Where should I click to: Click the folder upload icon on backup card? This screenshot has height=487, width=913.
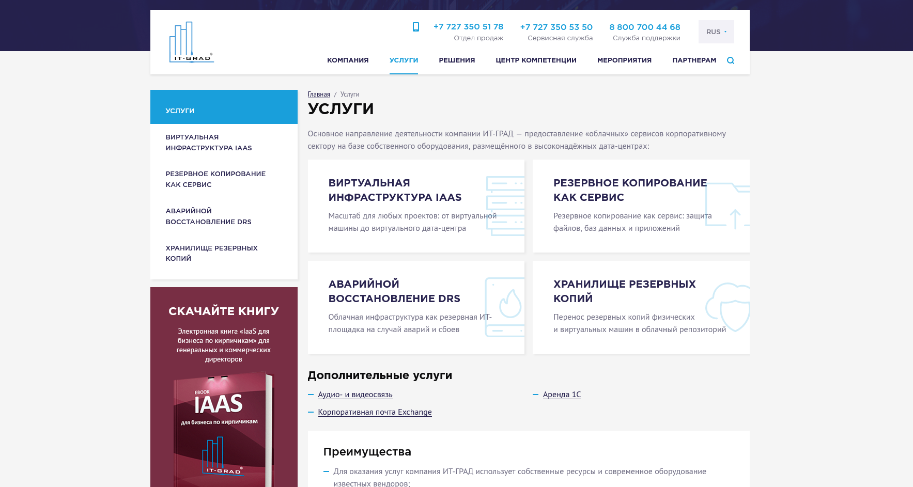tap(728, 206)
